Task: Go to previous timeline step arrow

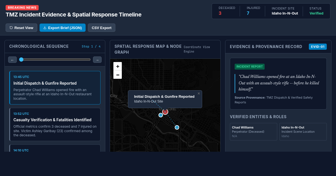Action: [x=12, y=60]
